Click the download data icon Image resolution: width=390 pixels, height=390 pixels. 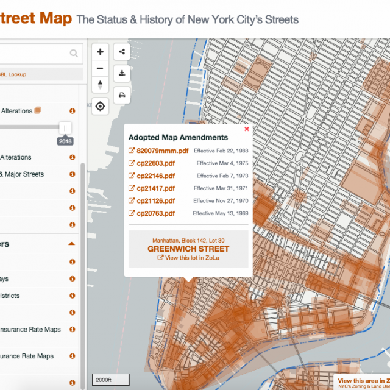[122, 73]
